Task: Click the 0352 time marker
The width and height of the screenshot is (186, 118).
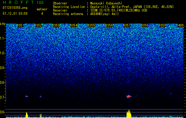Action: point(38,25)
